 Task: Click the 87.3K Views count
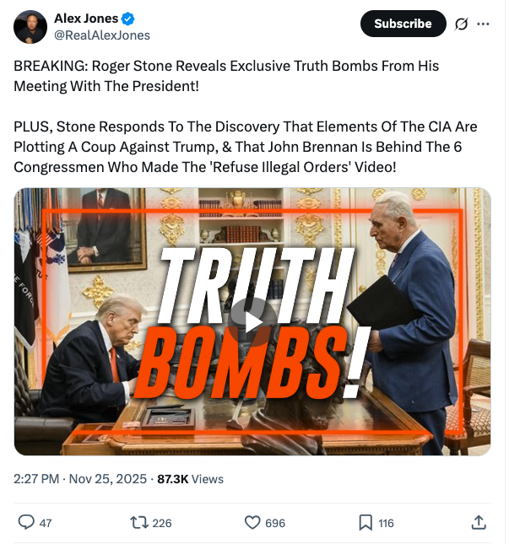[190, 479]
